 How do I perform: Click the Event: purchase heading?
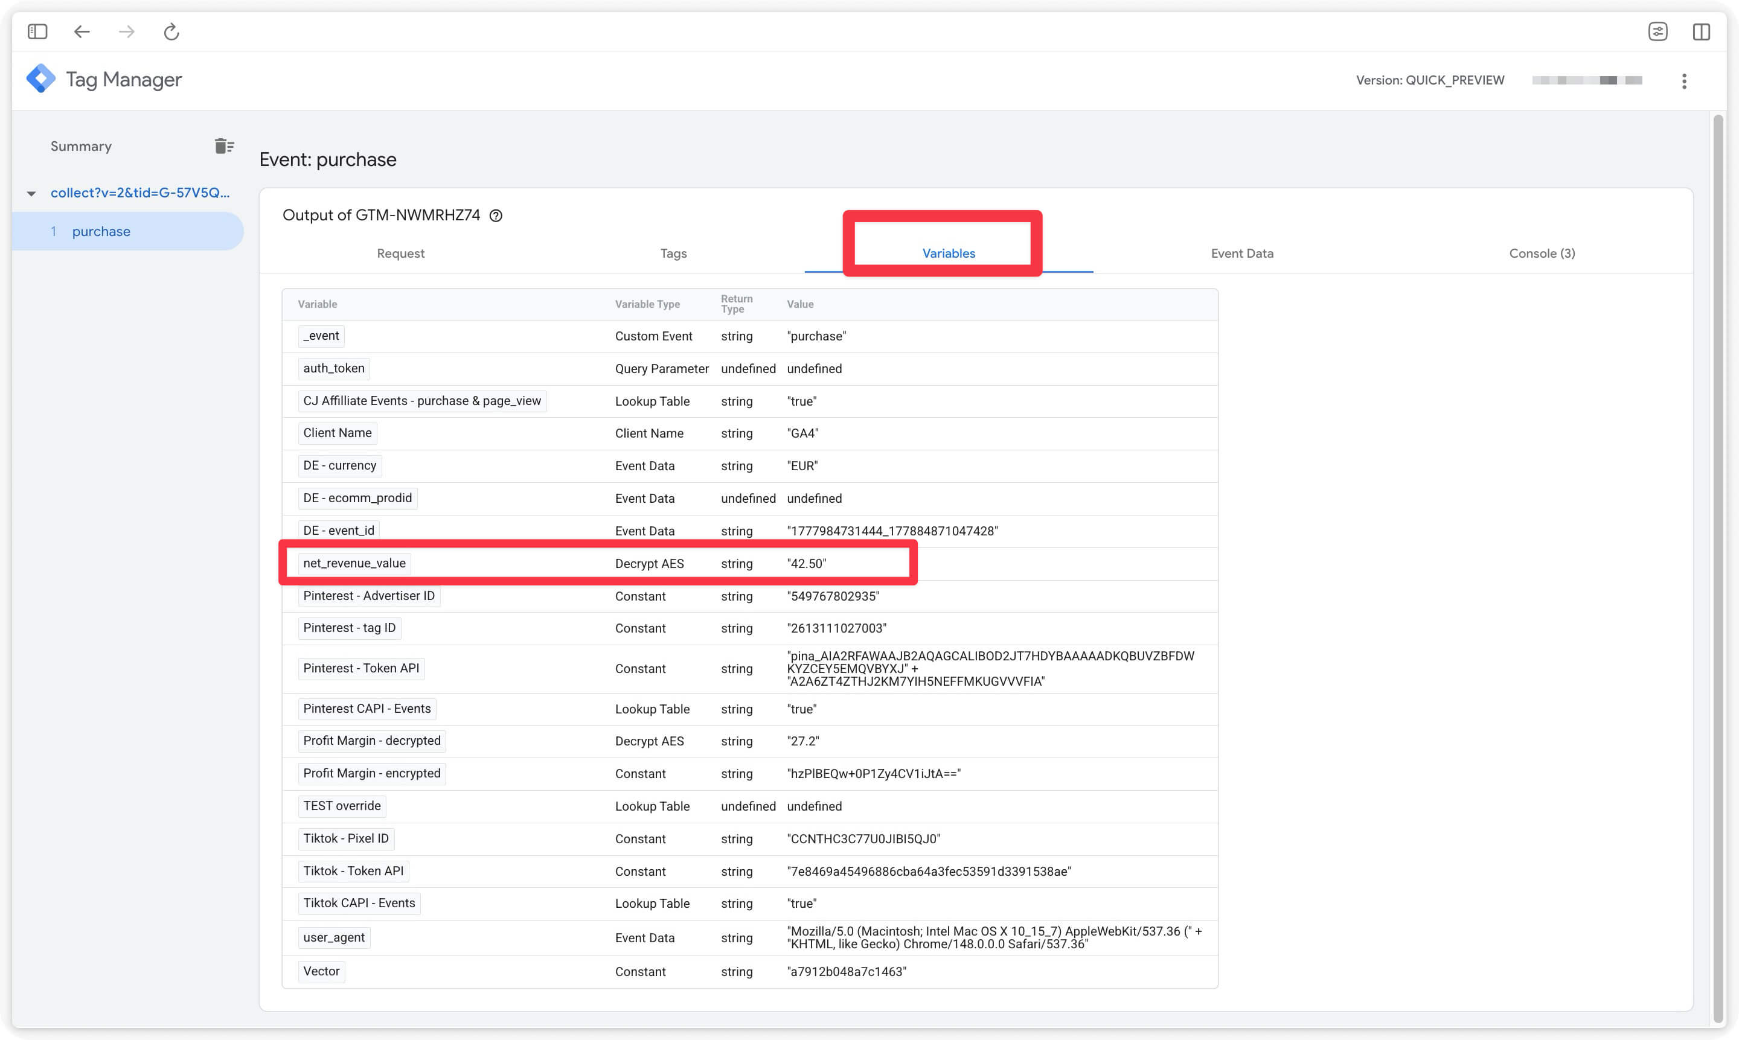pos(327,160)
